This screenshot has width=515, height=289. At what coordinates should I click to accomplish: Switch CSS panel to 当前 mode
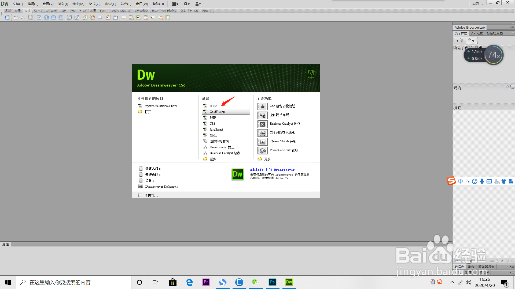click(x=471, y=40)
